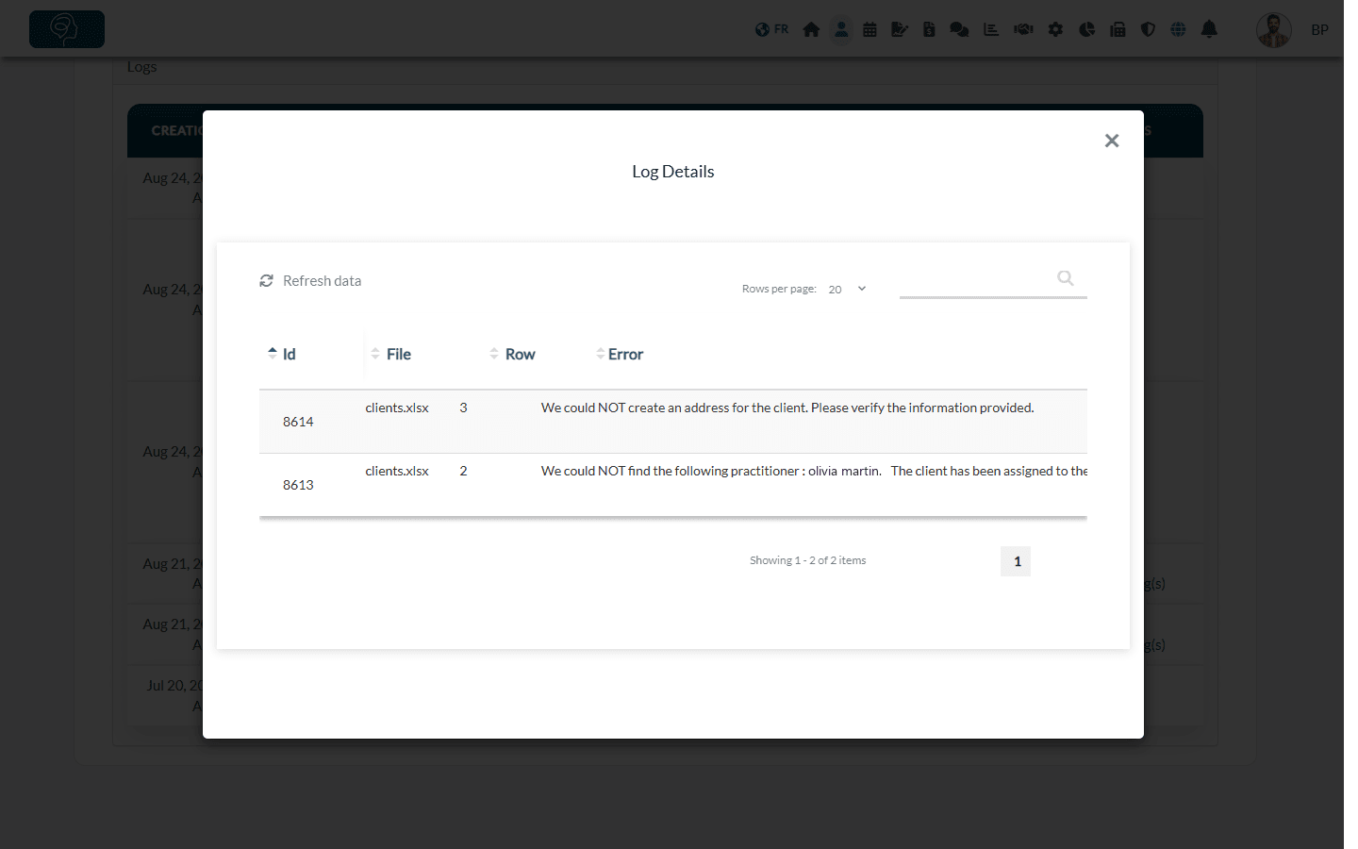Click clients.xlsx in the 8614 row

point(397,408)
